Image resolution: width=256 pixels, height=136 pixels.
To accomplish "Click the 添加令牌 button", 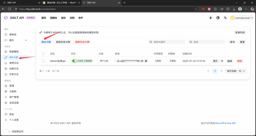I will pos(46,42).
